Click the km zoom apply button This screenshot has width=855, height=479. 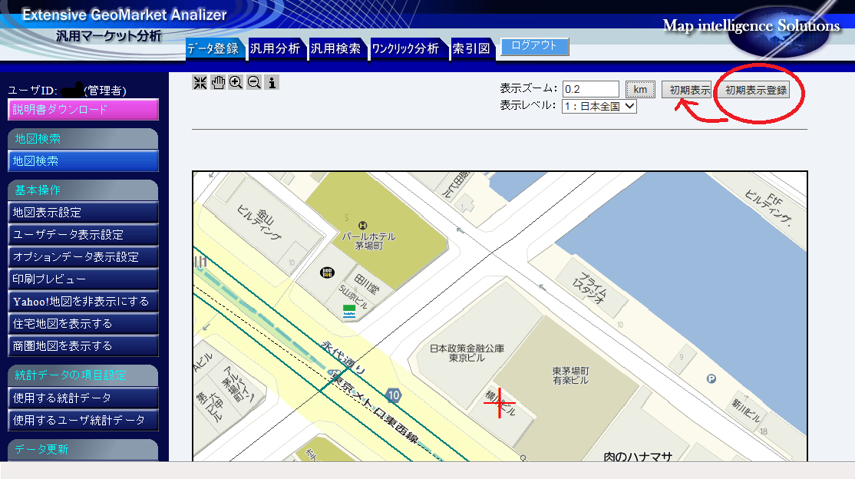640,90
